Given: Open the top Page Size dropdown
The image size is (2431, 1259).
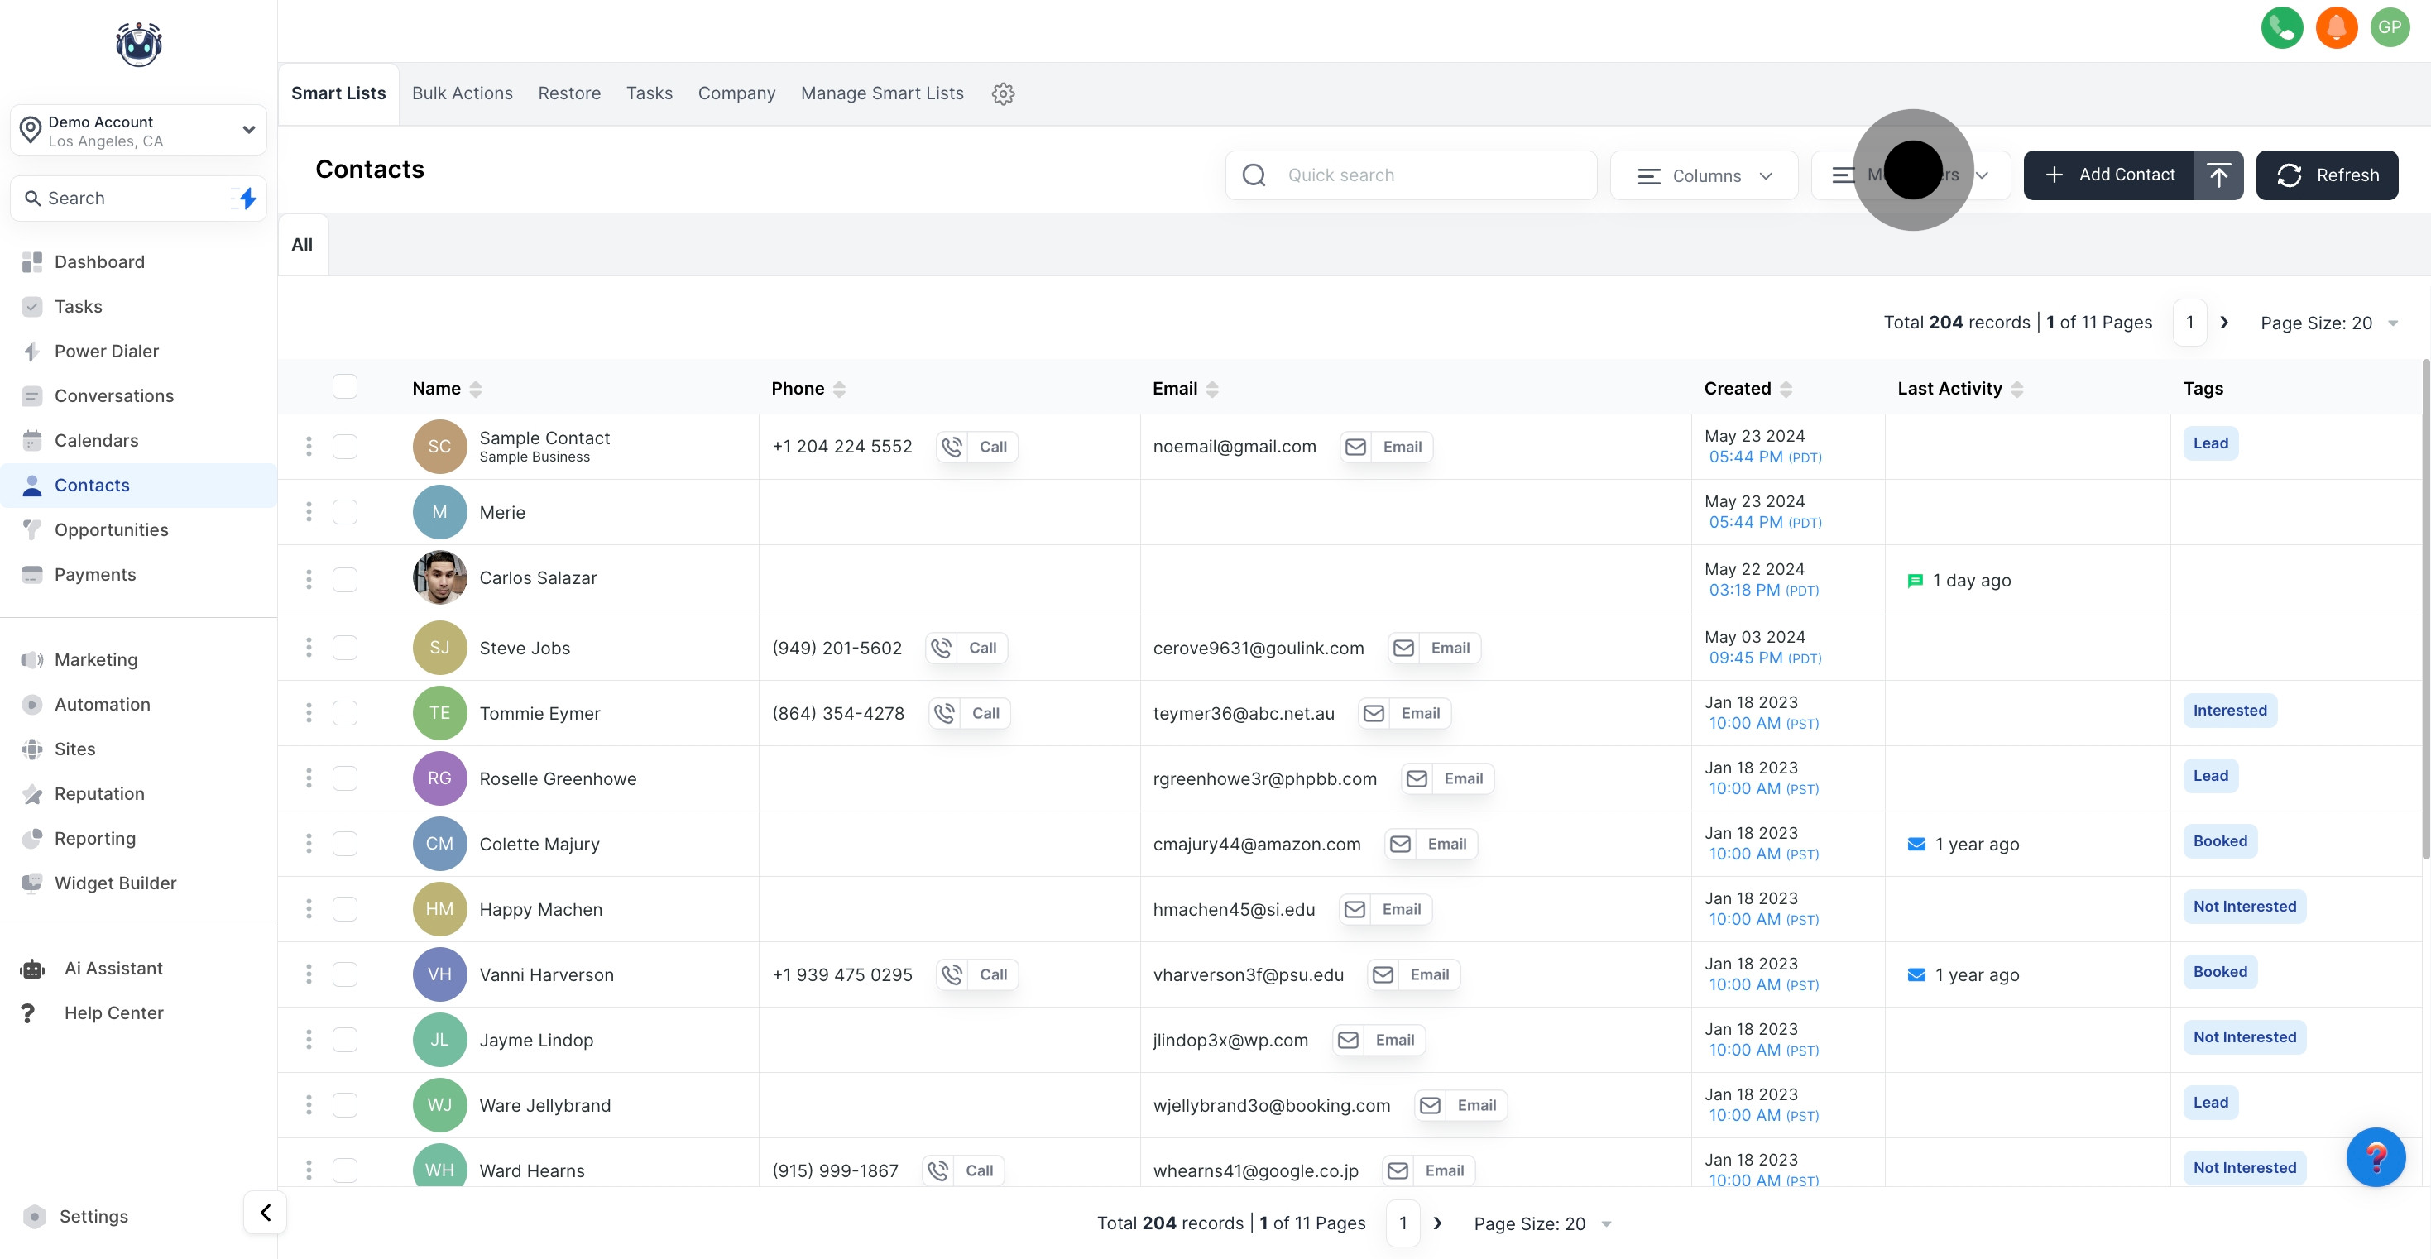Looking at the screenshot, I should click(2328, 323).
